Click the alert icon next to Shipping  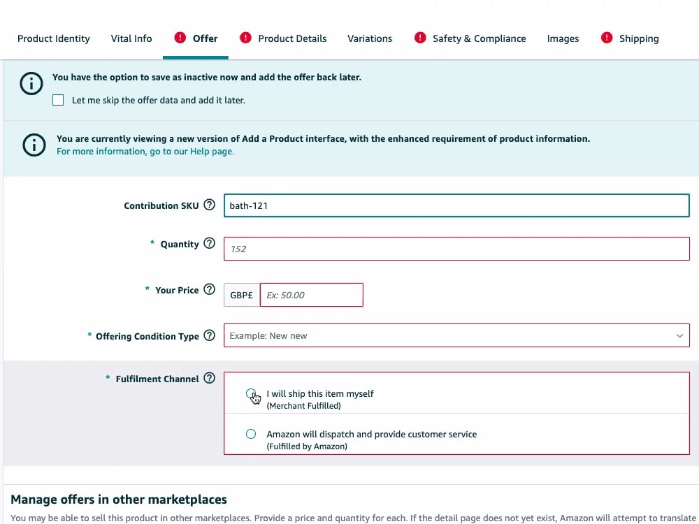606,38
